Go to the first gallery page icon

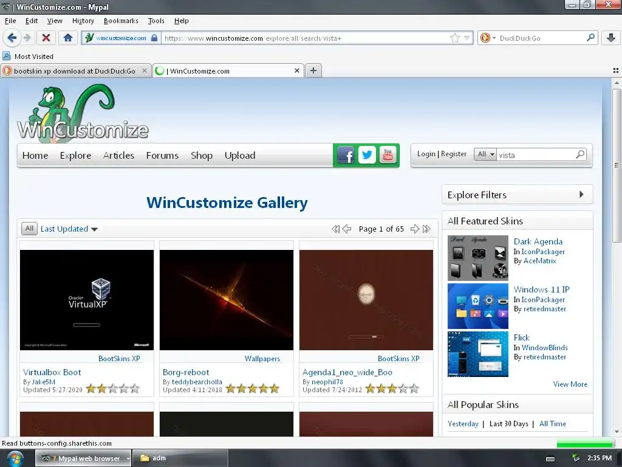point(335,229)
